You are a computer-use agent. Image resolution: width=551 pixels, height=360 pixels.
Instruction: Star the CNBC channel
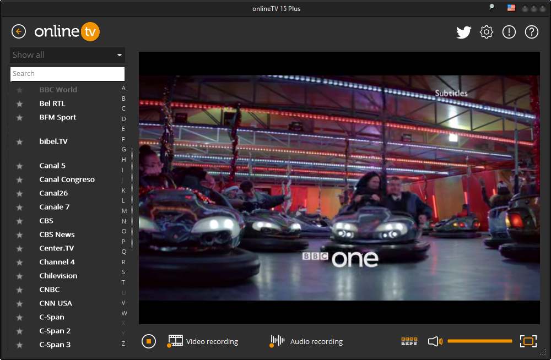[20, 290]
